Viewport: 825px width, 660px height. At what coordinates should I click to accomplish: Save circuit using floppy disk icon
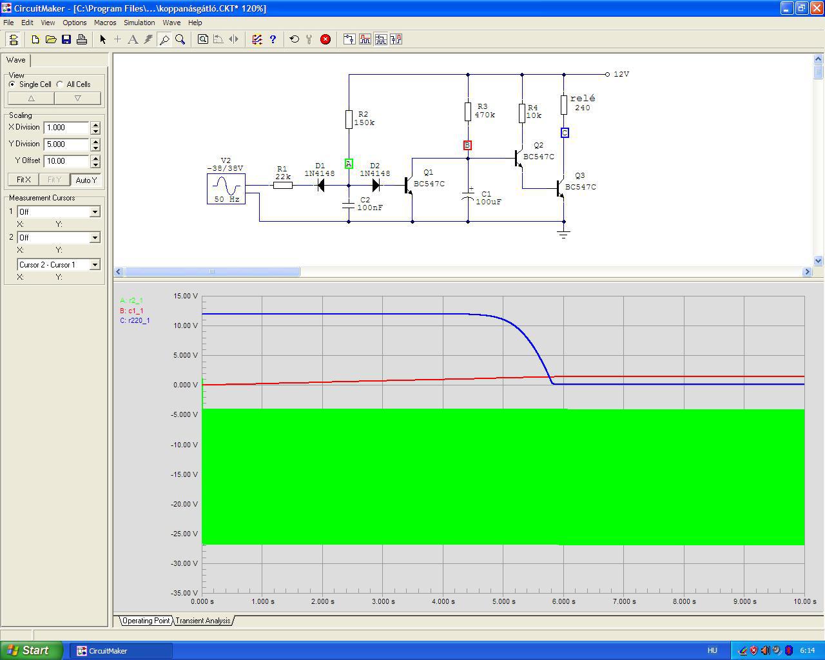[66, 39]
